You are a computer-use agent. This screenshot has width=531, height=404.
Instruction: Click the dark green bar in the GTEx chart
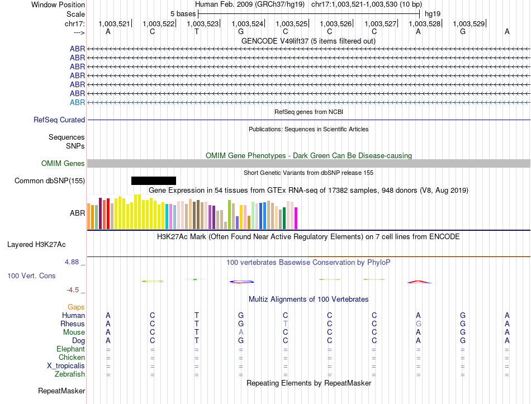pos(284,218)
